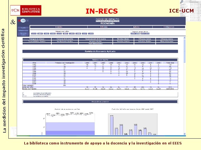Select impact year 1998
Image resolution: width=201 pixels, height=150 pixels.
[78, 34]
